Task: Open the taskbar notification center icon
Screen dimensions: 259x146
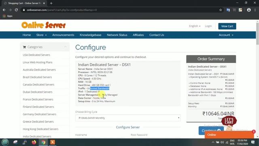Action: click(x=253, y=142)
